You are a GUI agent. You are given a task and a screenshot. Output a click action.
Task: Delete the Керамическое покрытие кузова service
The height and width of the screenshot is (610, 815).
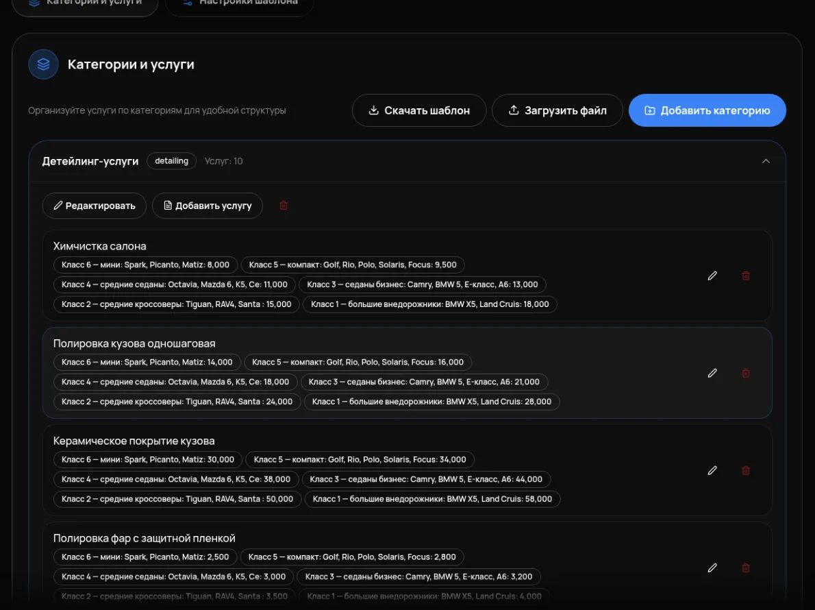point(746,470)
